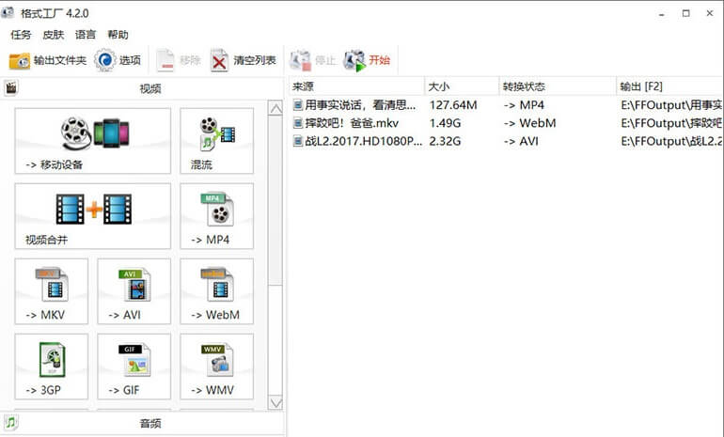This screenshot has width=724, height=437.
Task: Sort by 大小 size column header
Action: coord(462,86)
